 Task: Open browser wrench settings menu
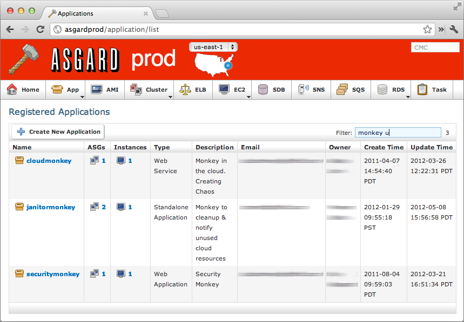pyautogui.click(x=454, y=29)
